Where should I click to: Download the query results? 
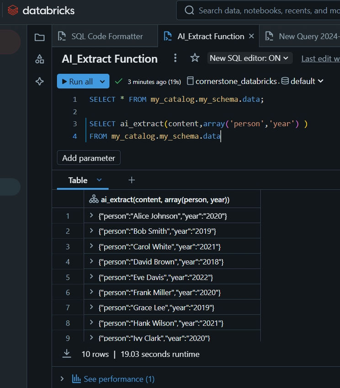click(x=66, y=354)
